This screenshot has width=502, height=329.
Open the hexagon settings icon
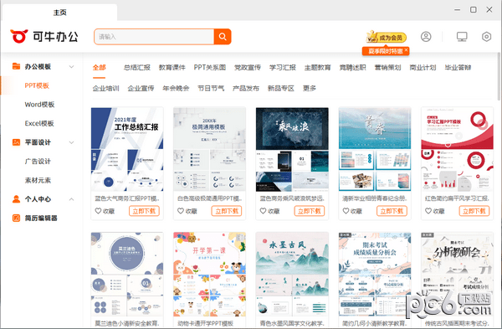[x=486, y=37]
